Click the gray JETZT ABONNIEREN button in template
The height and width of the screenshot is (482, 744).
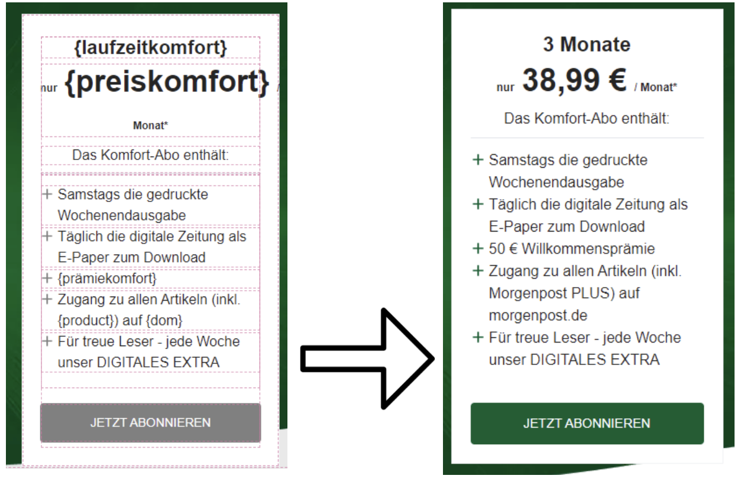(x=150, y=423)
